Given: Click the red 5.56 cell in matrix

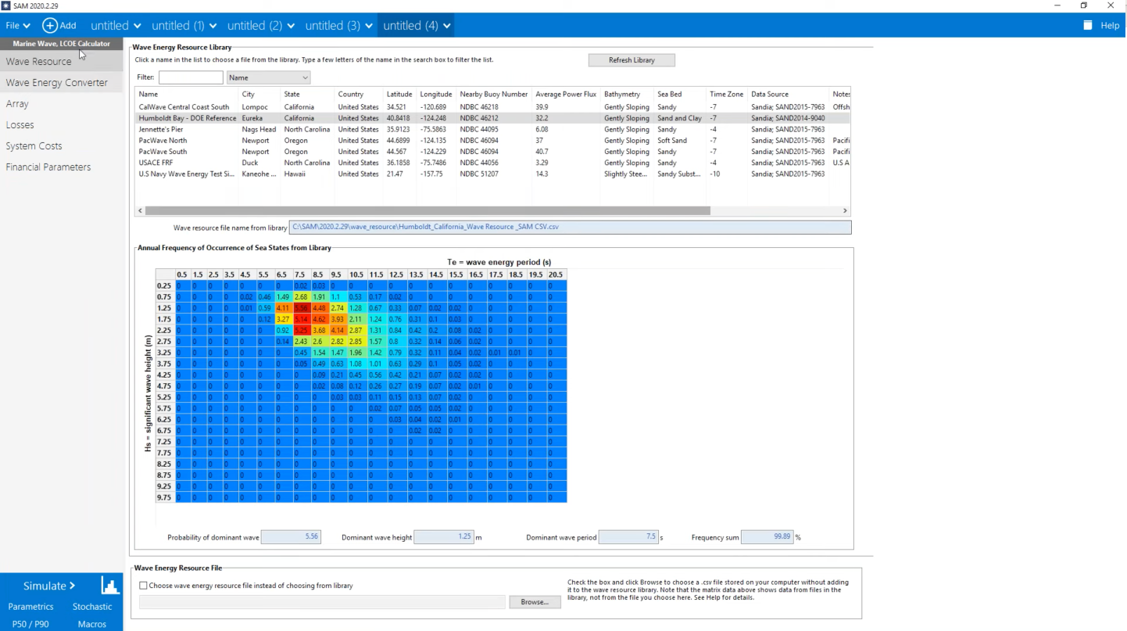Looking at the screenshot, I should 302,308.
